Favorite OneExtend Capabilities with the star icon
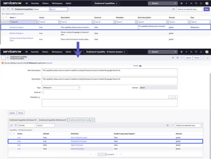The image size is (211, 159). coord(116,3)
